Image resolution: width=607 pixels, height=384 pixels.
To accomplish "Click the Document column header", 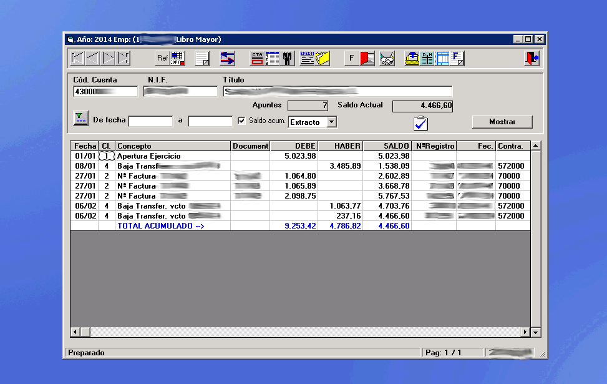I will [250, 146].
